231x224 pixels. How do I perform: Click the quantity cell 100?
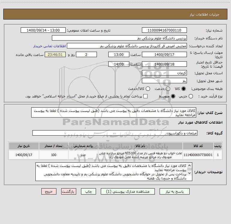coord(54,155)
